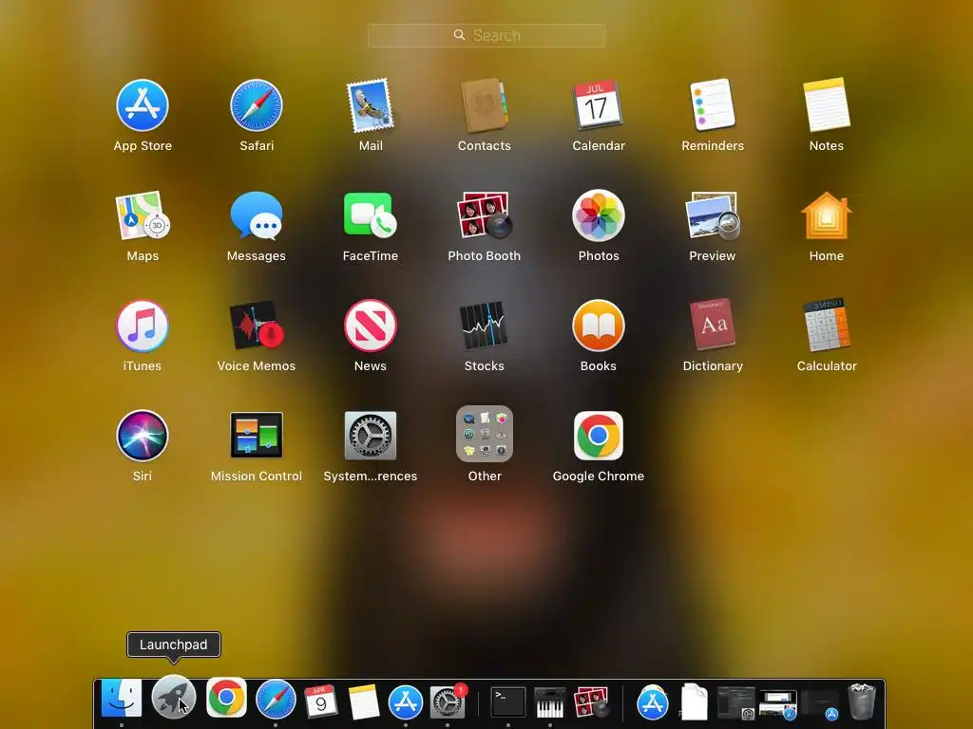The height and width of the screenshot is (729, 973).
Task: Click the Launchpad Search field
Action: pyautogui.click(x=486, y=35)
